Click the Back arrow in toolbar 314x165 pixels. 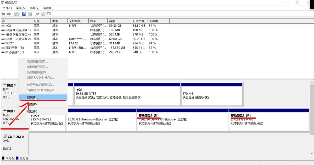pos(3,14)
